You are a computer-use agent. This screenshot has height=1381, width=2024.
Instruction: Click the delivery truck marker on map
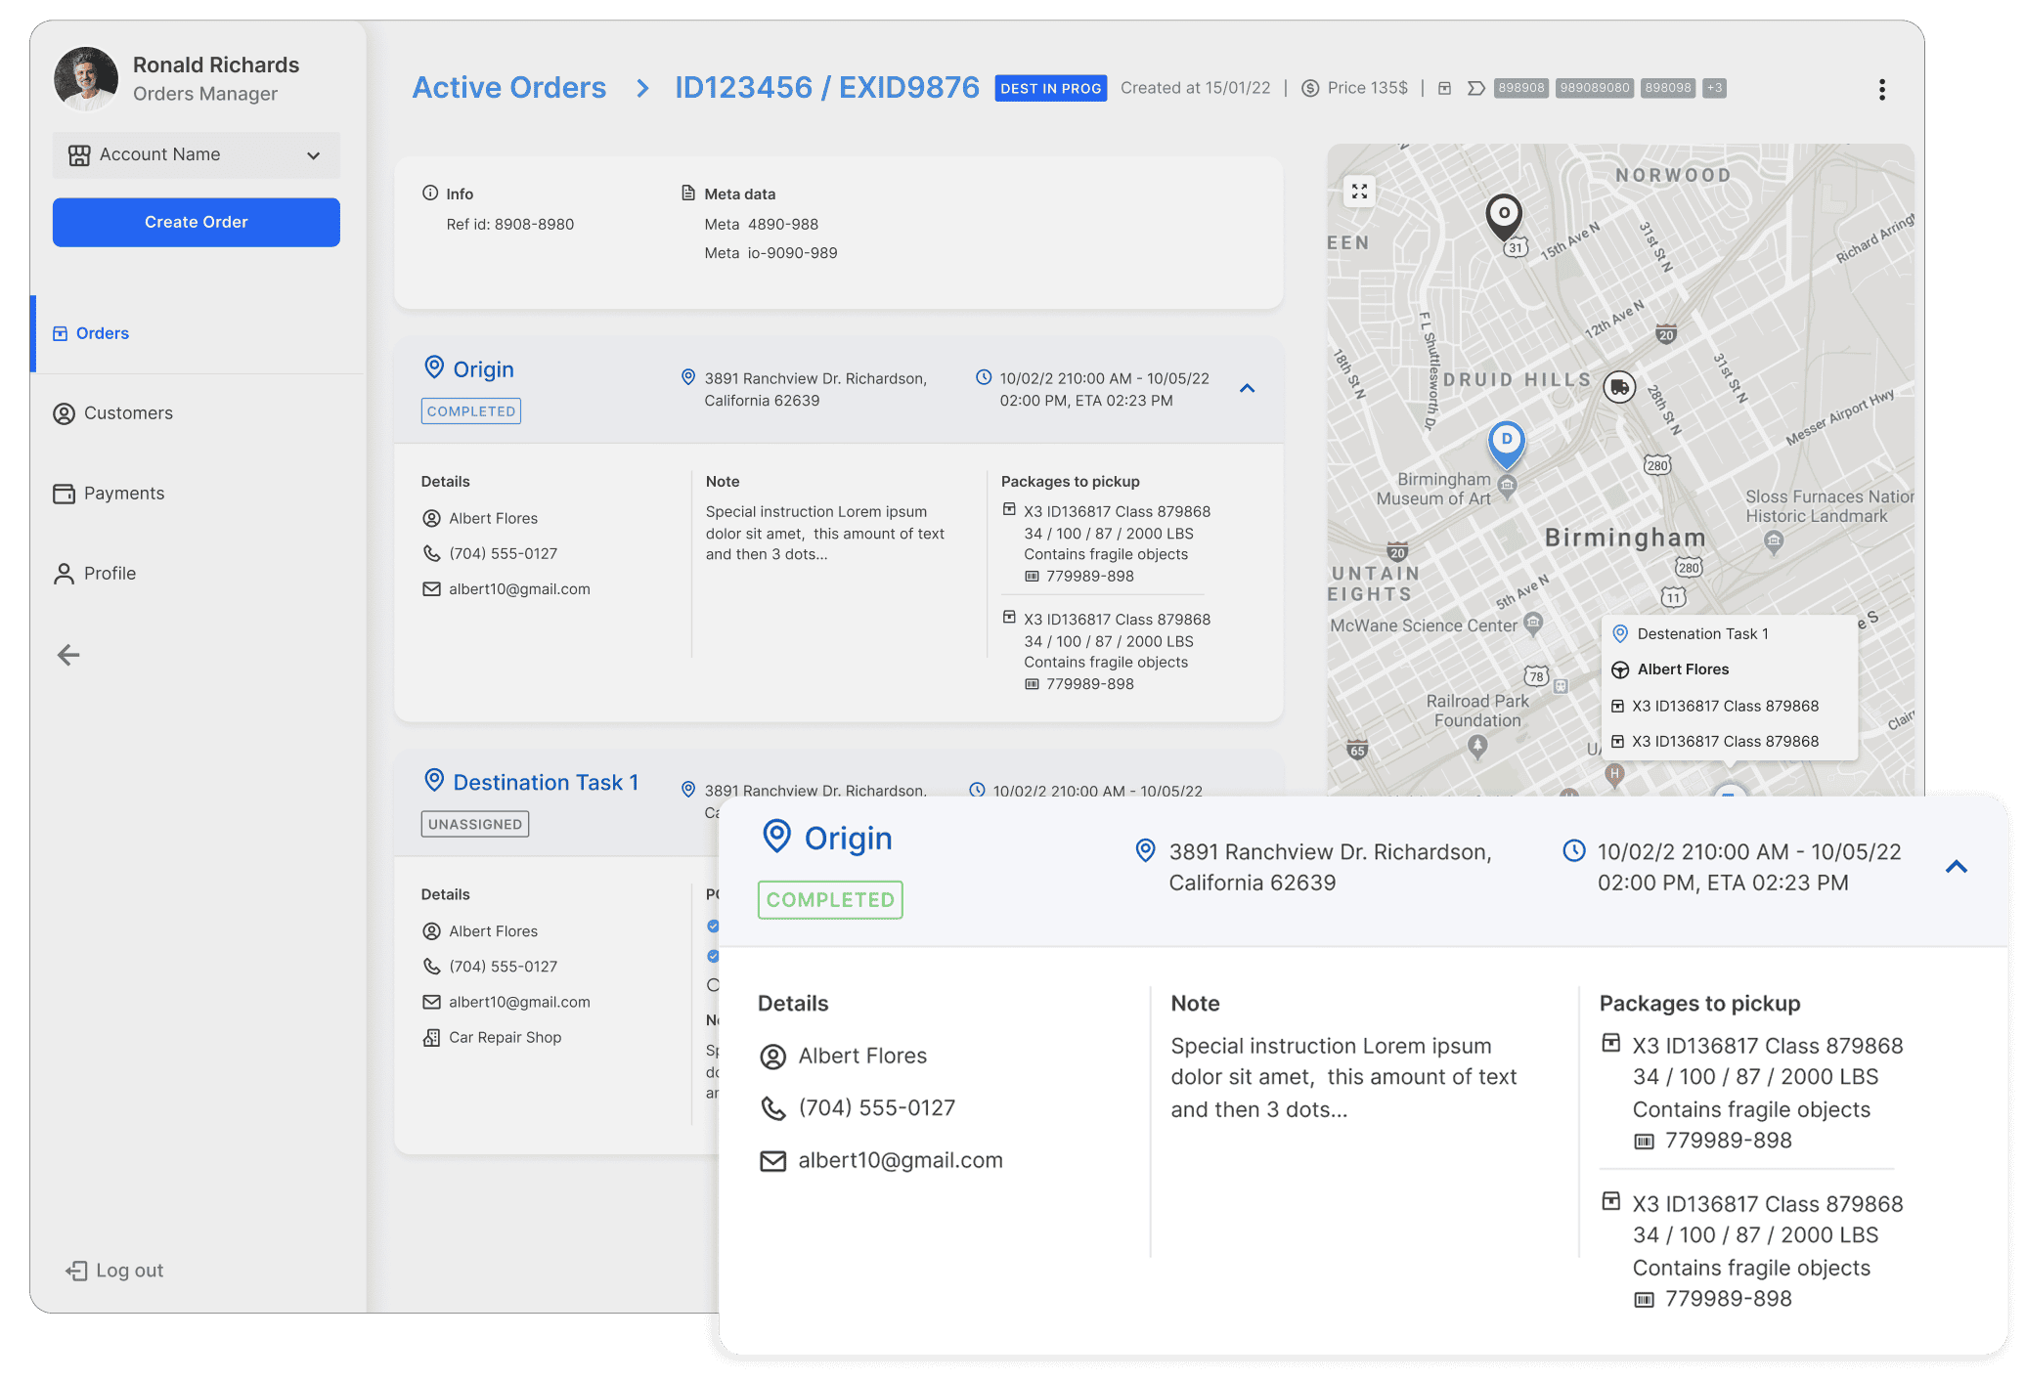1619,388
